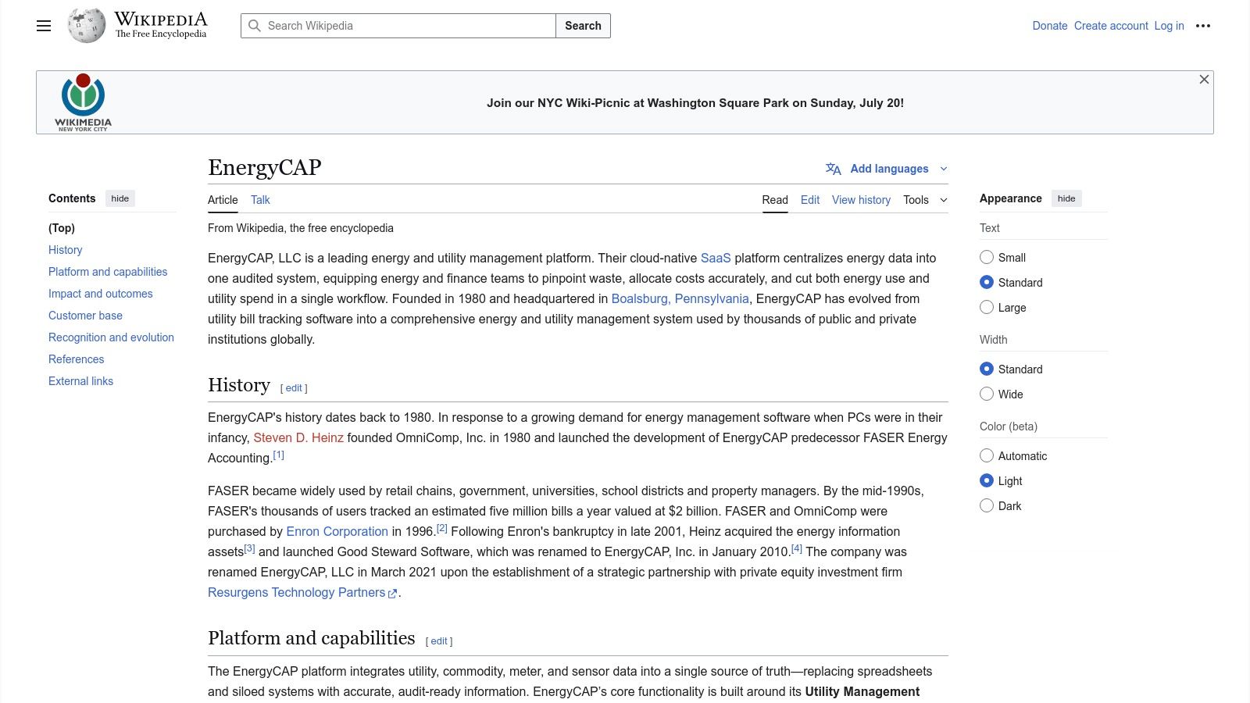Click the translate languages icon

pyautogui.click(x=834, y=169)
